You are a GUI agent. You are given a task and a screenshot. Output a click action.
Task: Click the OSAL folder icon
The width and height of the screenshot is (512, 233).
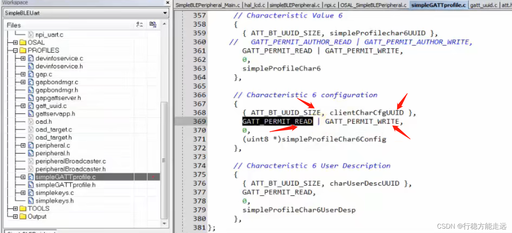[23, 42]
